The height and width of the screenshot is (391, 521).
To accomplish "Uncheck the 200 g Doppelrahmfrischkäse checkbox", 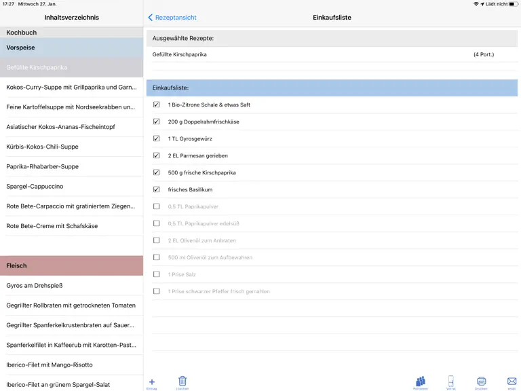I will click(x=157, y=122).
